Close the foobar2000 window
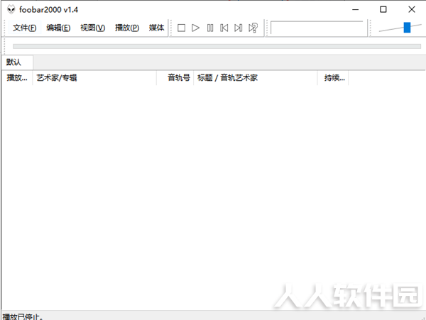This screenshot has height=320, width=426. (412, 9)
